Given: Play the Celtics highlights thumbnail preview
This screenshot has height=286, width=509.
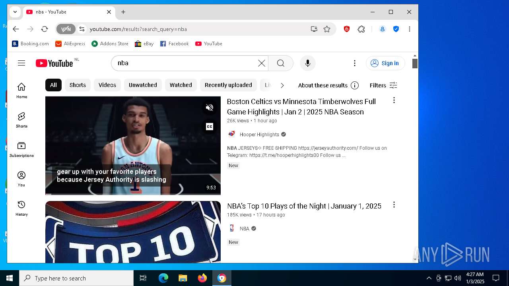Looking at the screenshot, I should 133,145.
